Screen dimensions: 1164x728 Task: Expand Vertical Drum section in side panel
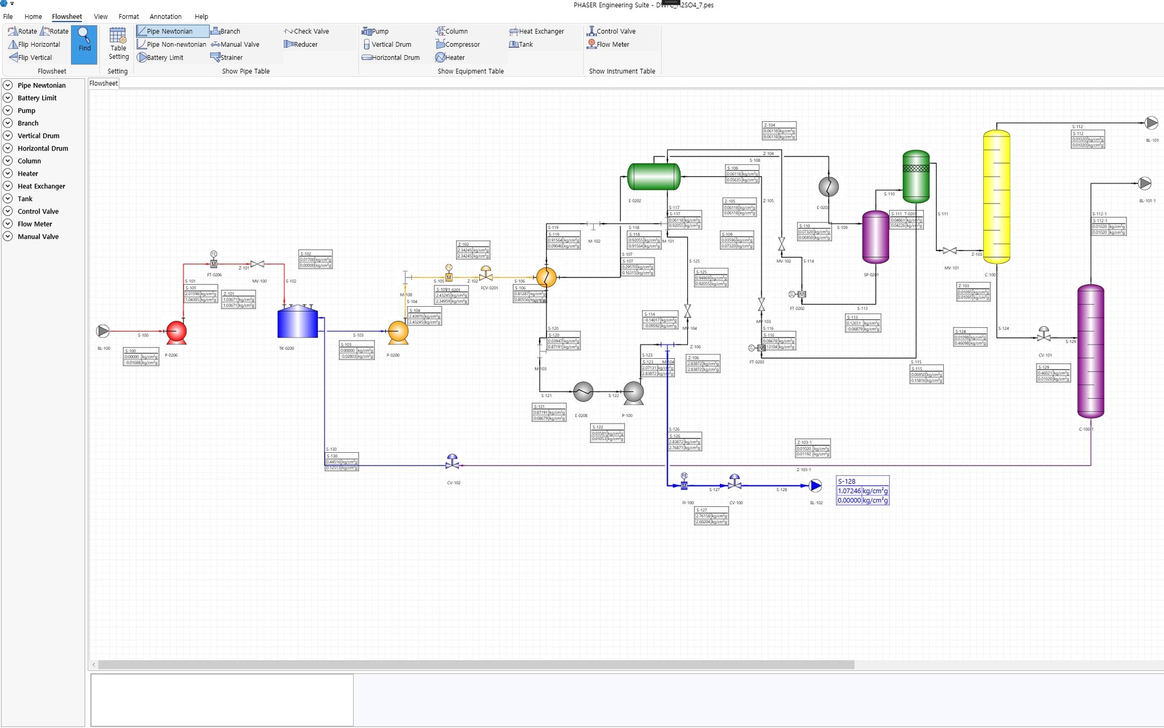pyautogui.click(x=8, y=136)
